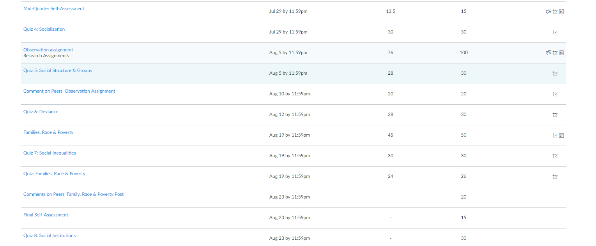
Task: Show scoring details for Quiz 6: Deviance
Action: (555, 115)
